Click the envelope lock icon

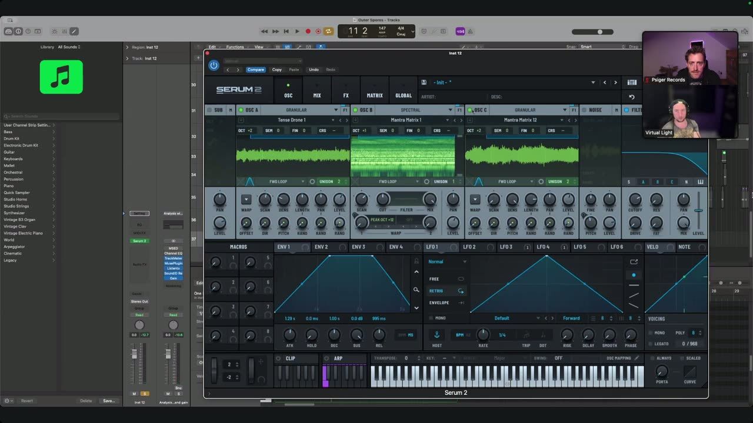(x=417, y=261)
